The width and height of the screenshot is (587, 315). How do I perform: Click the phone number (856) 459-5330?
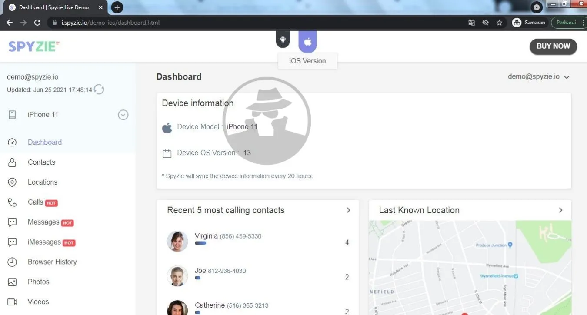click(240, 236)
